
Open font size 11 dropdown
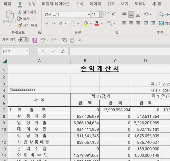[101, 14]
